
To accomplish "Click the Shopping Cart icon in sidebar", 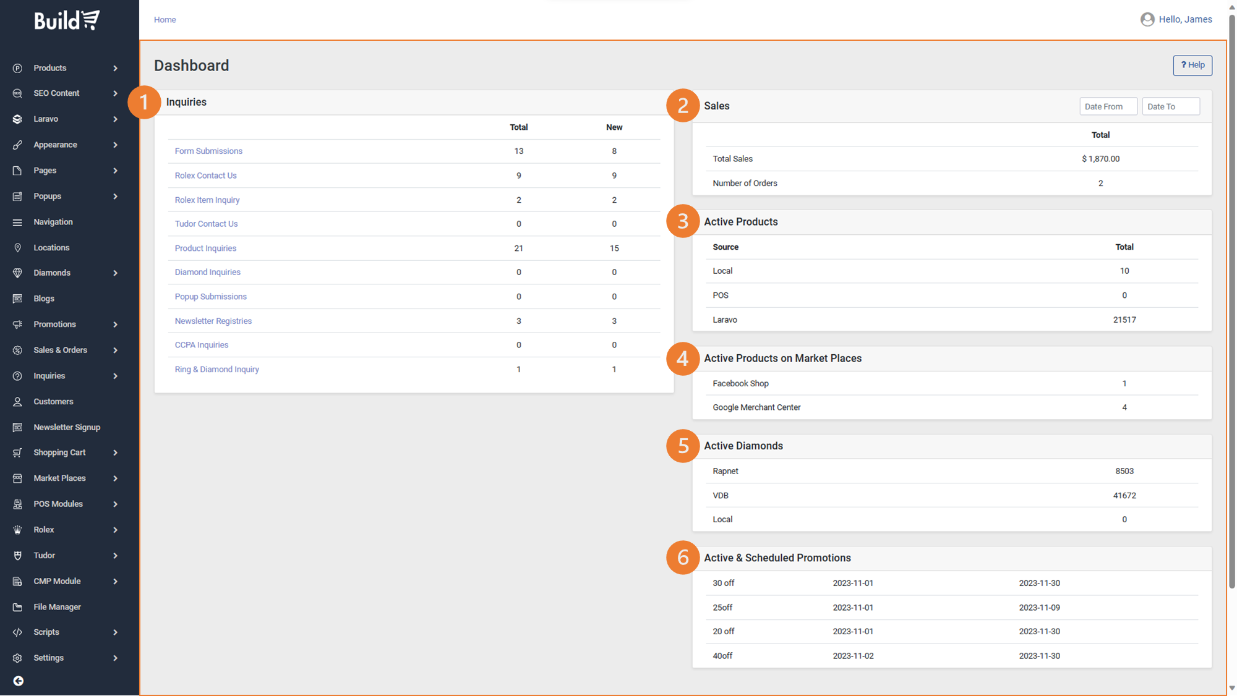I will 17,452.
